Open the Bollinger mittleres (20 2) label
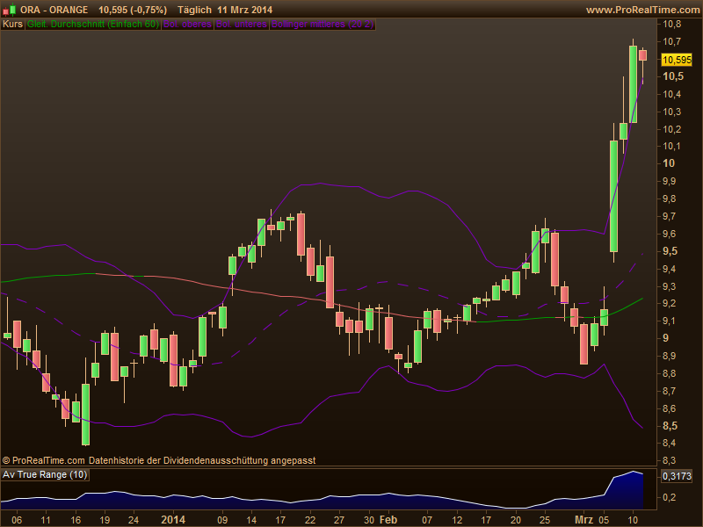This screenshot has width=703, height=527. [x=323, y=25]
